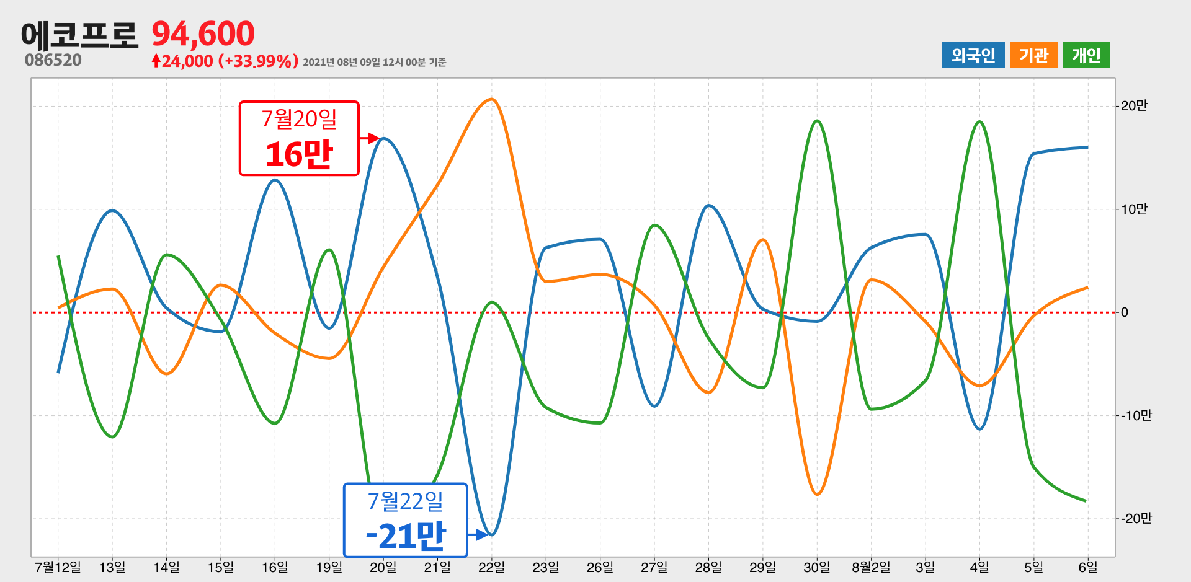Image resolution: width=1191 pixels, height=582 pixels.
Task: Click the green line peak at 30일
Action: pyautogui.click(x=817, y=121)
